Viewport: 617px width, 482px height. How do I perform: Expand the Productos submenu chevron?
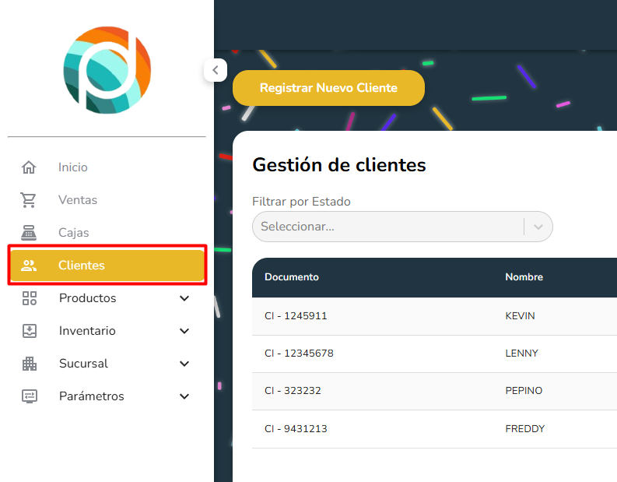coord(184,298)
